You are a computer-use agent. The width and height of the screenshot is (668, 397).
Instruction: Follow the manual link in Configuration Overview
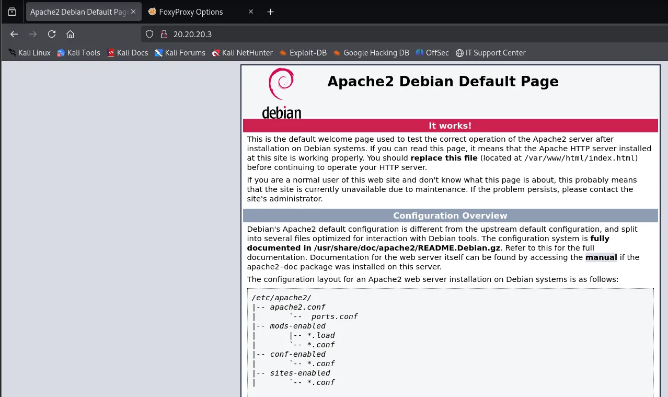[601, 257]
